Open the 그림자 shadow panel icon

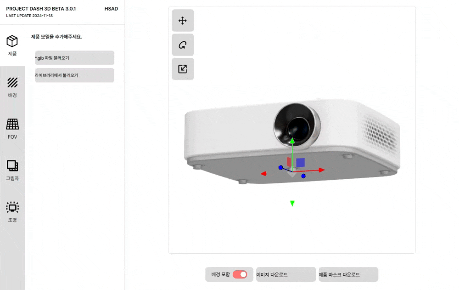(12, 165)
